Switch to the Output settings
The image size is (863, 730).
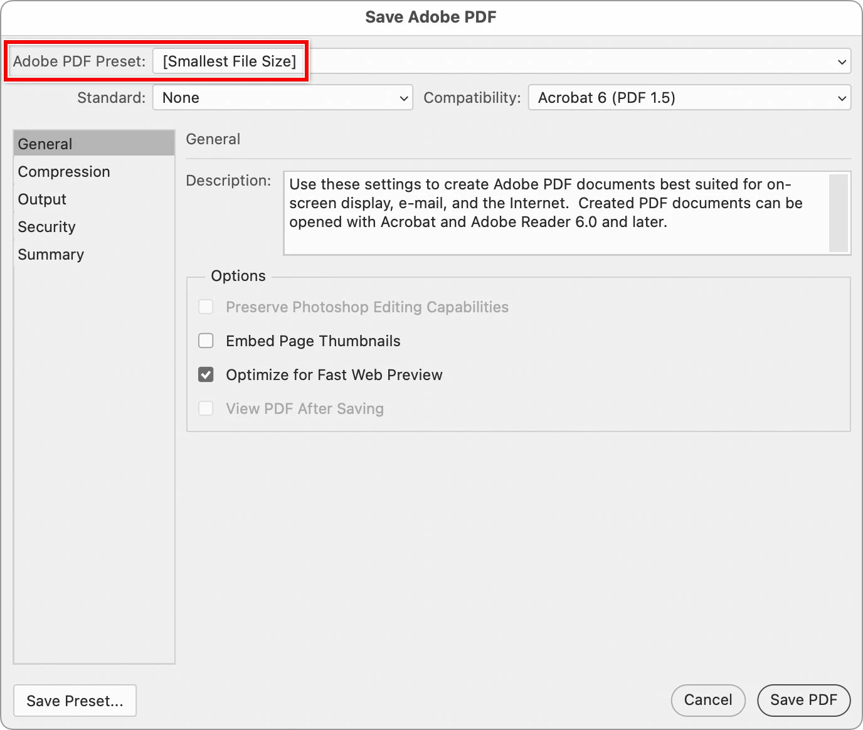94,199
